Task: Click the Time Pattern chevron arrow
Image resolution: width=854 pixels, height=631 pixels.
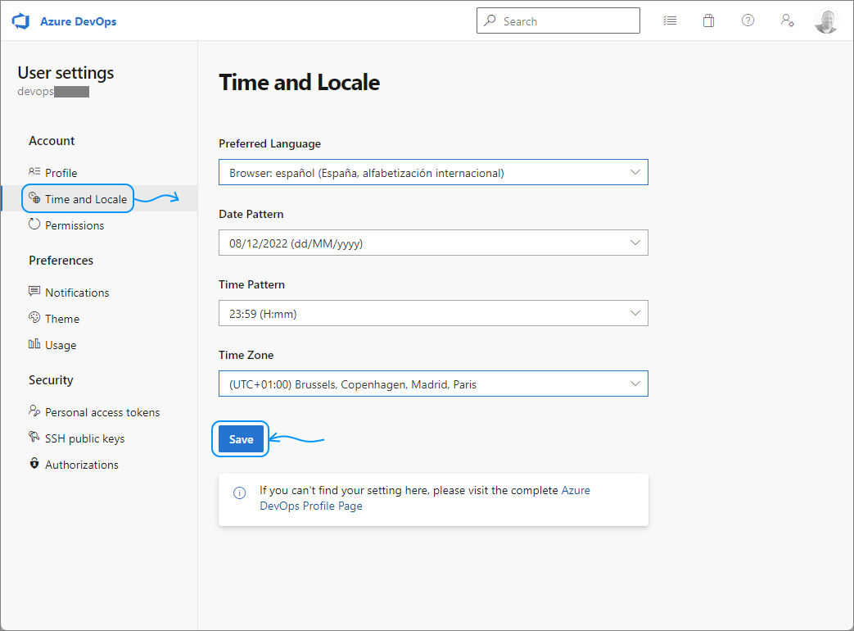Action: pos(635,313)
